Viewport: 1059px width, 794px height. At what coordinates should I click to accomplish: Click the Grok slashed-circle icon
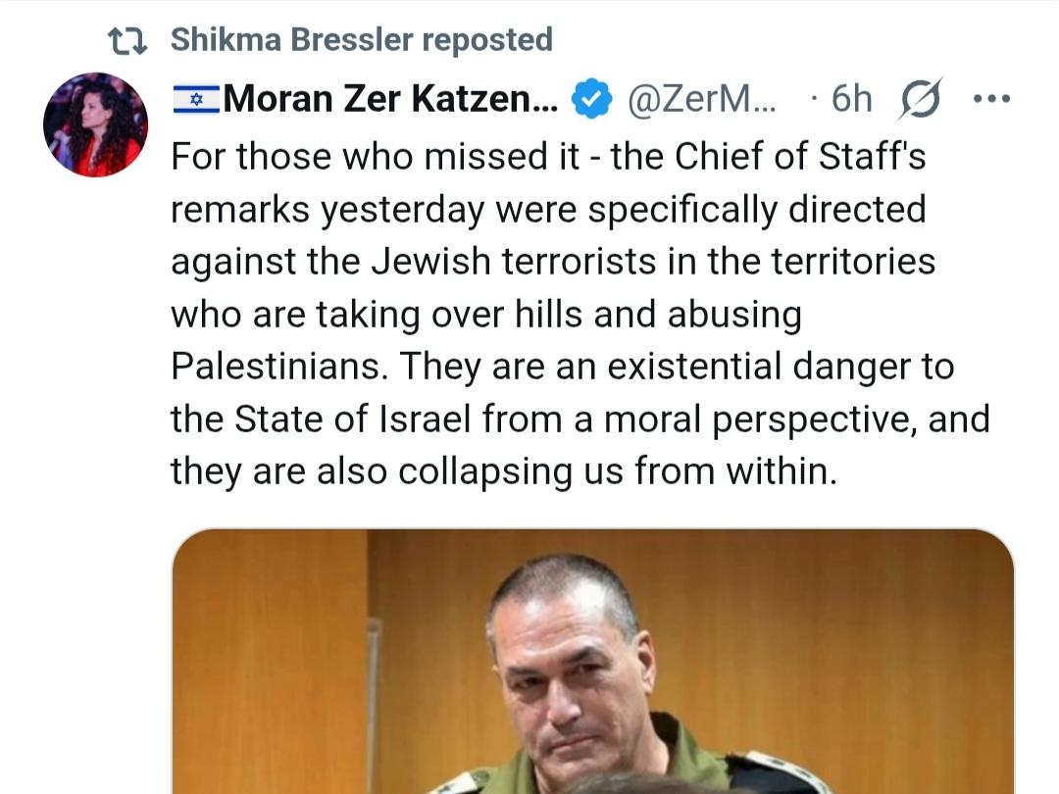918,99
